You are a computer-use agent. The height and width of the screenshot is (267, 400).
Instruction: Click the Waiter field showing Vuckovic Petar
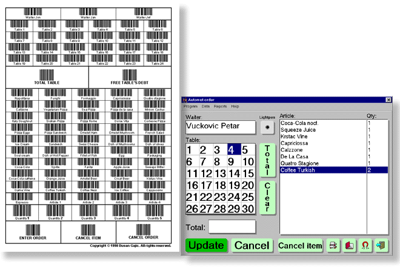221,127
